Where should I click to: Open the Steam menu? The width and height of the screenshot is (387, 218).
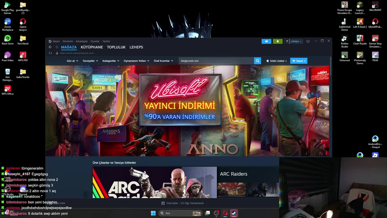click(x=56, y=41)
